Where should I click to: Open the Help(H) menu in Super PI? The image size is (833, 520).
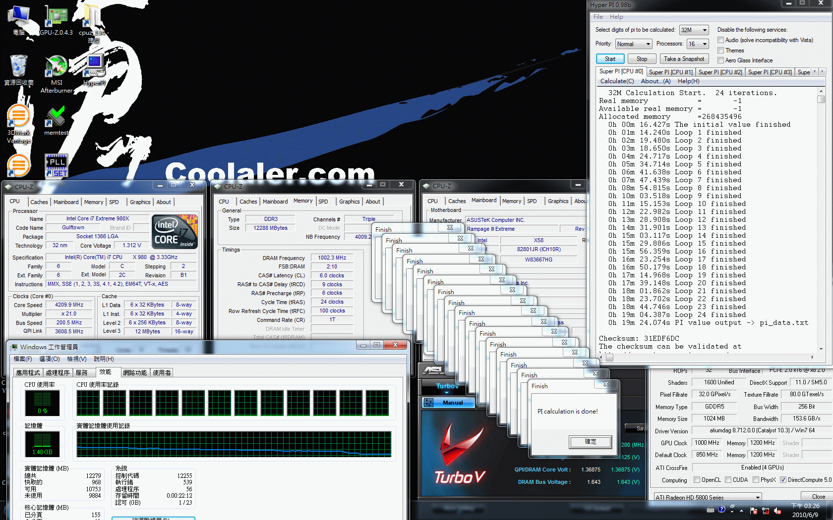coord(688,81)
